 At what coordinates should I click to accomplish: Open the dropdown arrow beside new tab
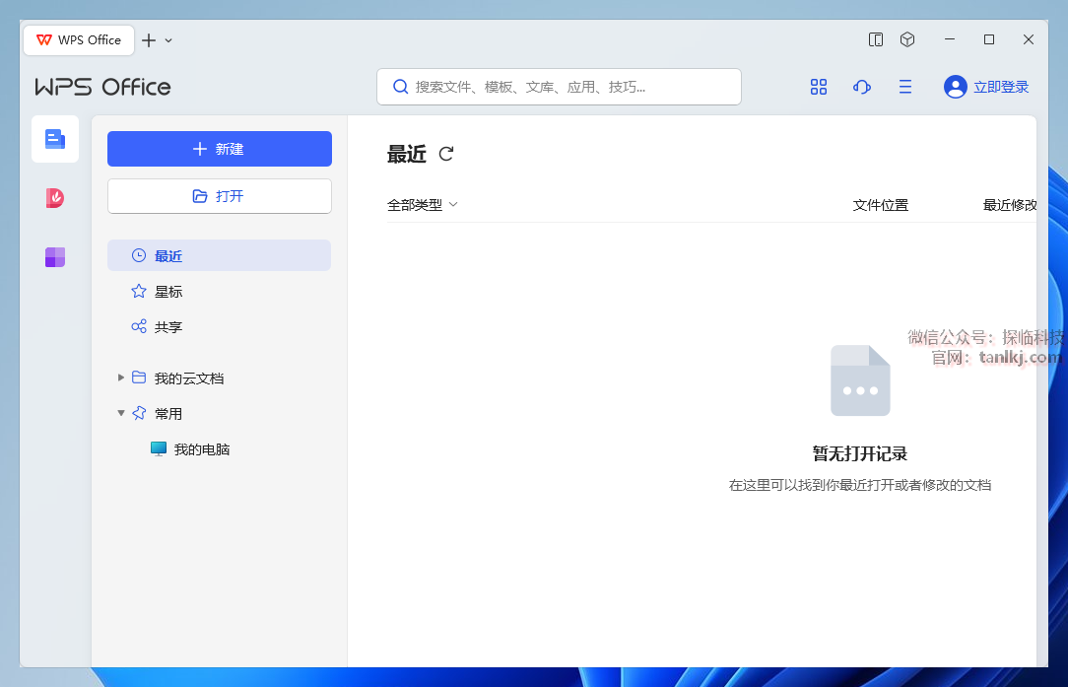point(168,40)
